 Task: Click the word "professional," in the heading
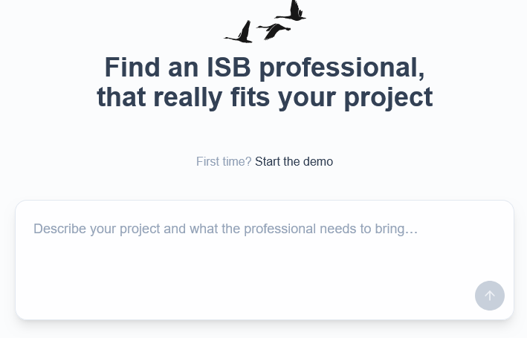(342, 68)
